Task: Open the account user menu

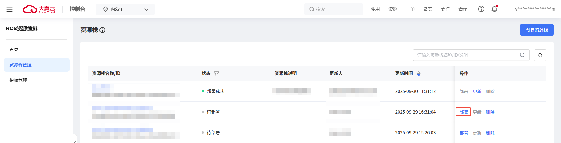Action: pyautogui.click(x=535, y=9)
